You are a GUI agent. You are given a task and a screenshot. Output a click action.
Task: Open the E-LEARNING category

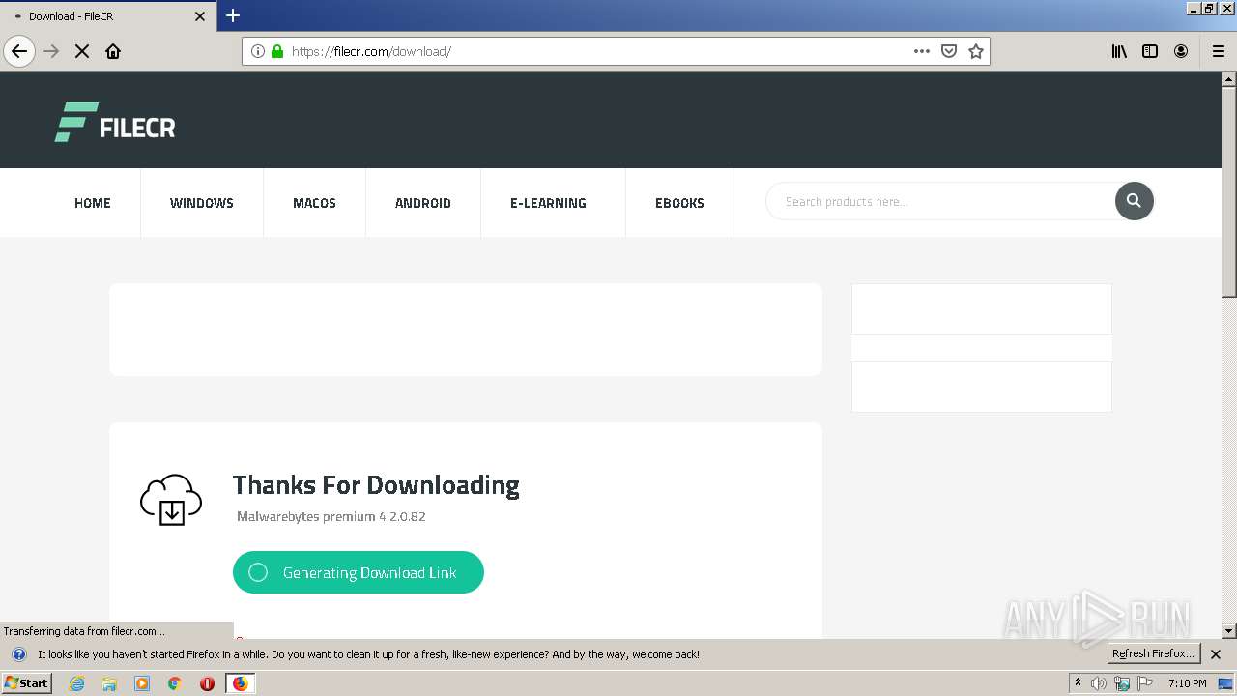pyautogui.click(x=548, y=203)
